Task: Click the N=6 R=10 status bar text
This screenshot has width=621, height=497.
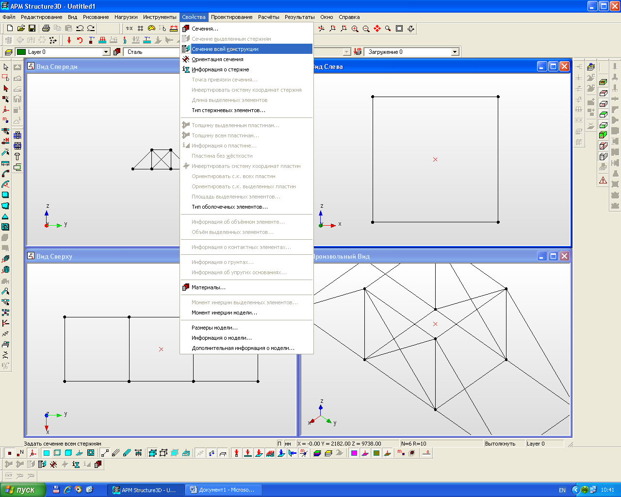Action: click(414, 444)
